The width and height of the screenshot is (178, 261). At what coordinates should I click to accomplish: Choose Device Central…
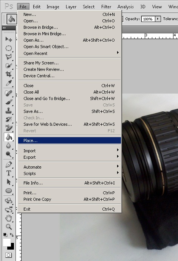pyautogui.click(x=70, y=76)
